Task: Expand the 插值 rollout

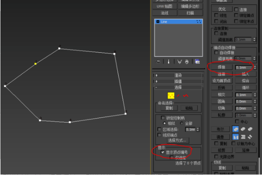Action: pos(178,81)
